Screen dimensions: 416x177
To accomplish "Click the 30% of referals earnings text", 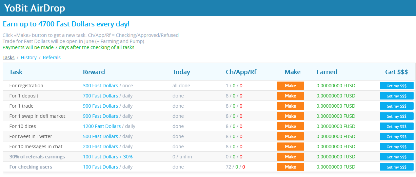I will click(37, 157).
